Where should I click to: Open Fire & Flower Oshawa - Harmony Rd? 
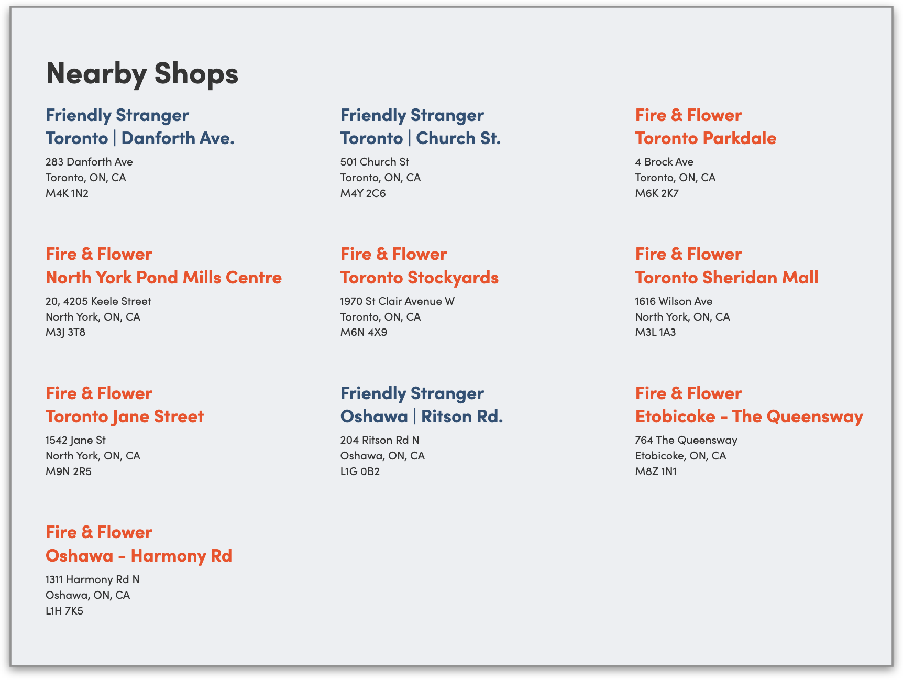pyautogui.click(x=138, y=544)
